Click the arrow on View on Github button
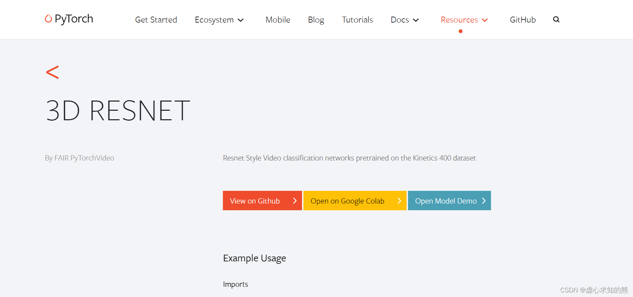The height and width of the screenshot is (297, 633). [295, 201]
